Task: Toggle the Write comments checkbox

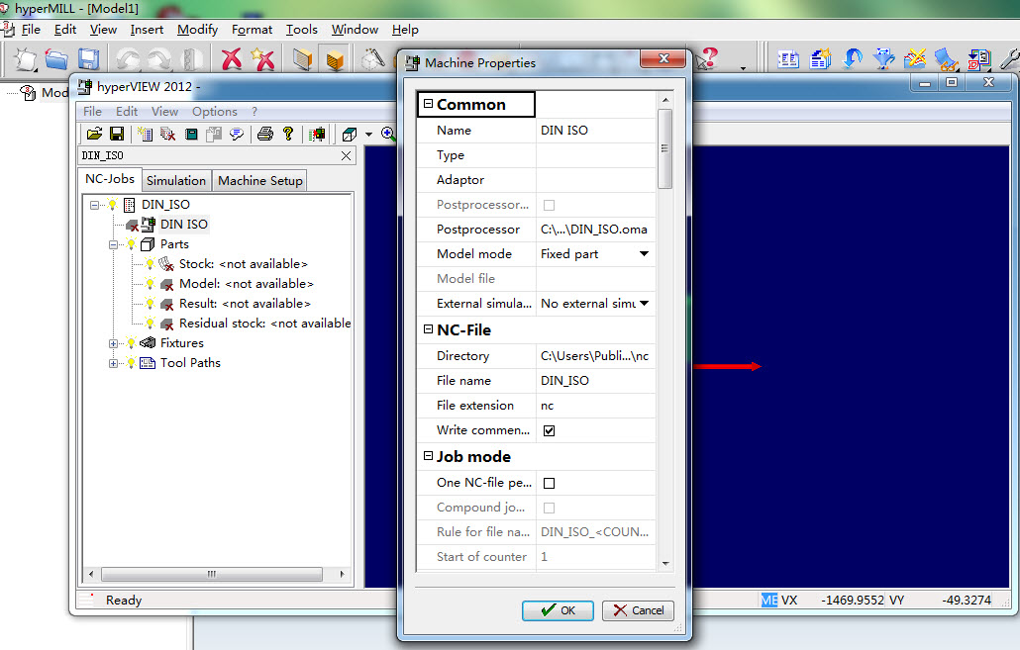Action: pos(549,430)
